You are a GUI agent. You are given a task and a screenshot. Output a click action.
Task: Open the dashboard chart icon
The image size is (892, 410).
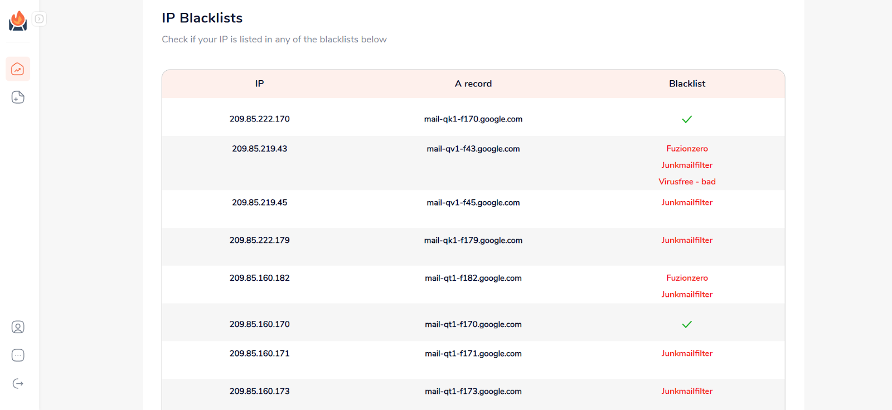click(18, 69)
